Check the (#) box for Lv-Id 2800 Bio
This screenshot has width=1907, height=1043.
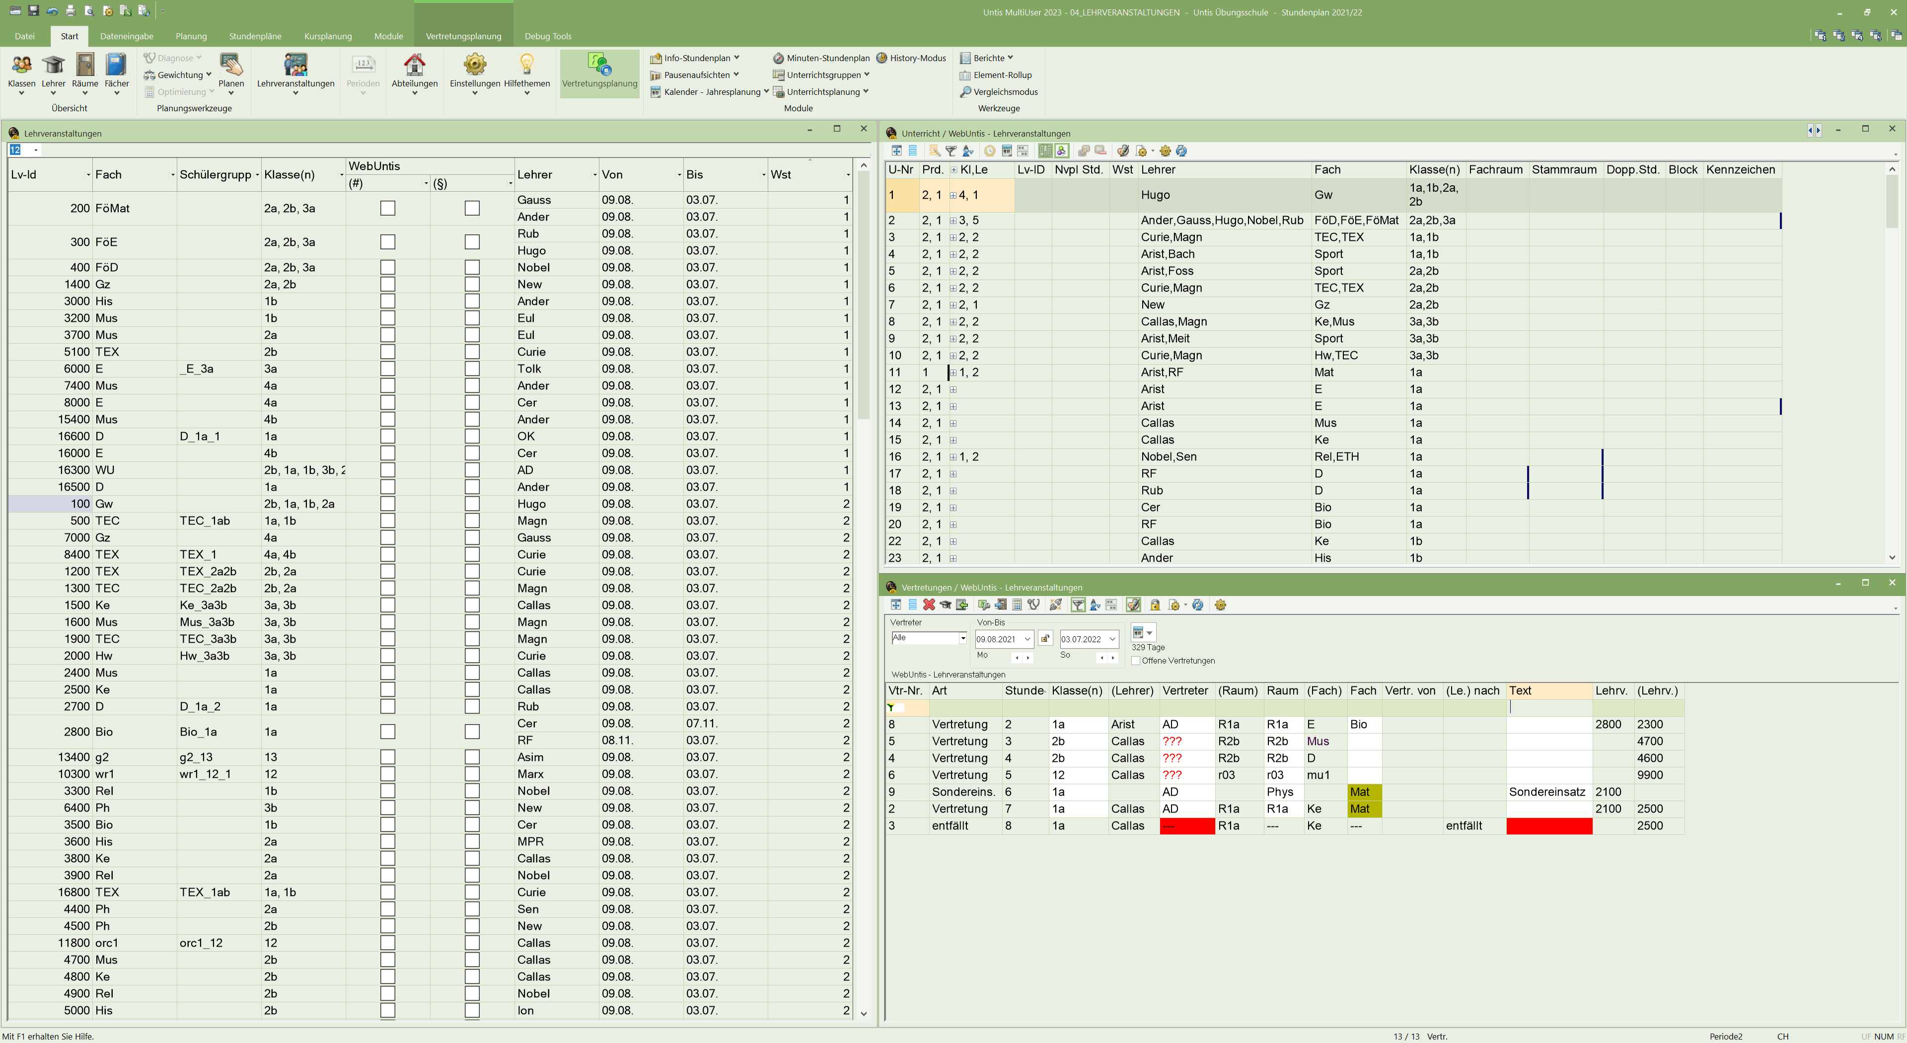pyautogui.click(x=388, y=732)
